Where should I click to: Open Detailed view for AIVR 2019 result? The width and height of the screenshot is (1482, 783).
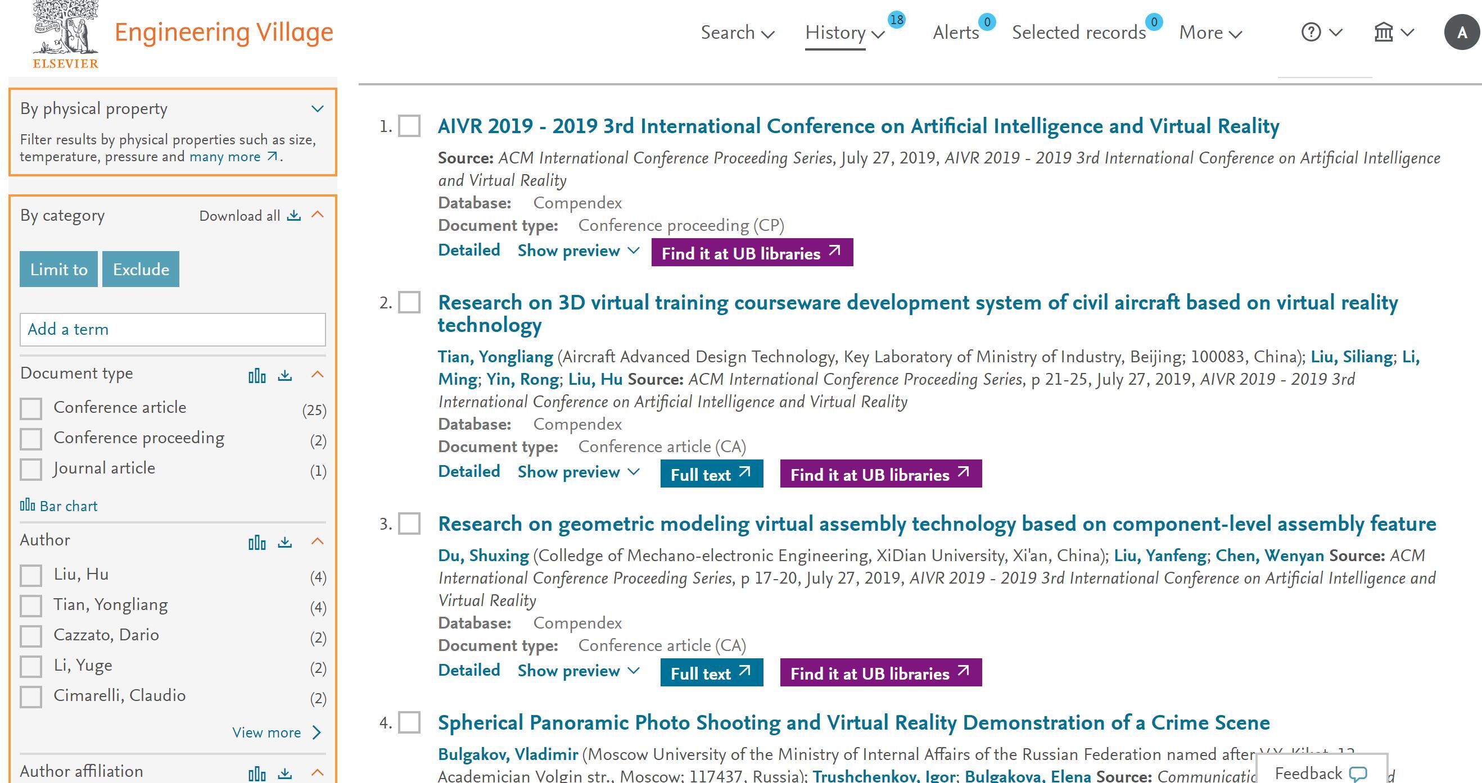click(x=469, y=250)
